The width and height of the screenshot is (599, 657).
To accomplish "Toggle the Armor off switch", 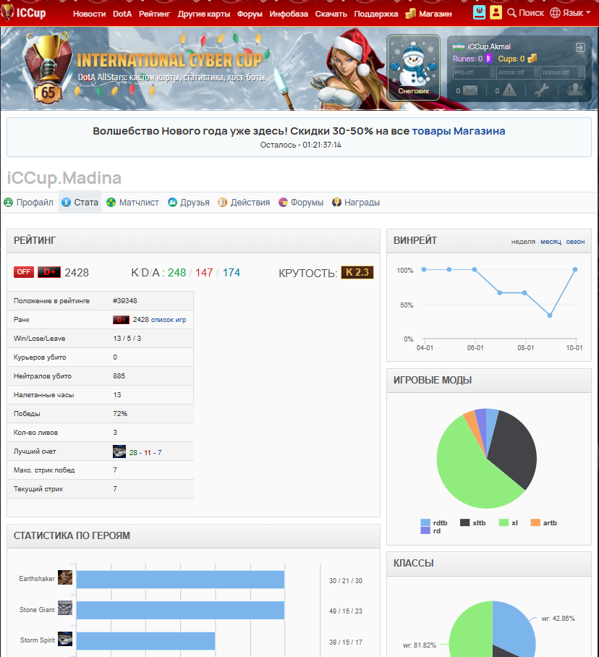I will click(518, 72).
